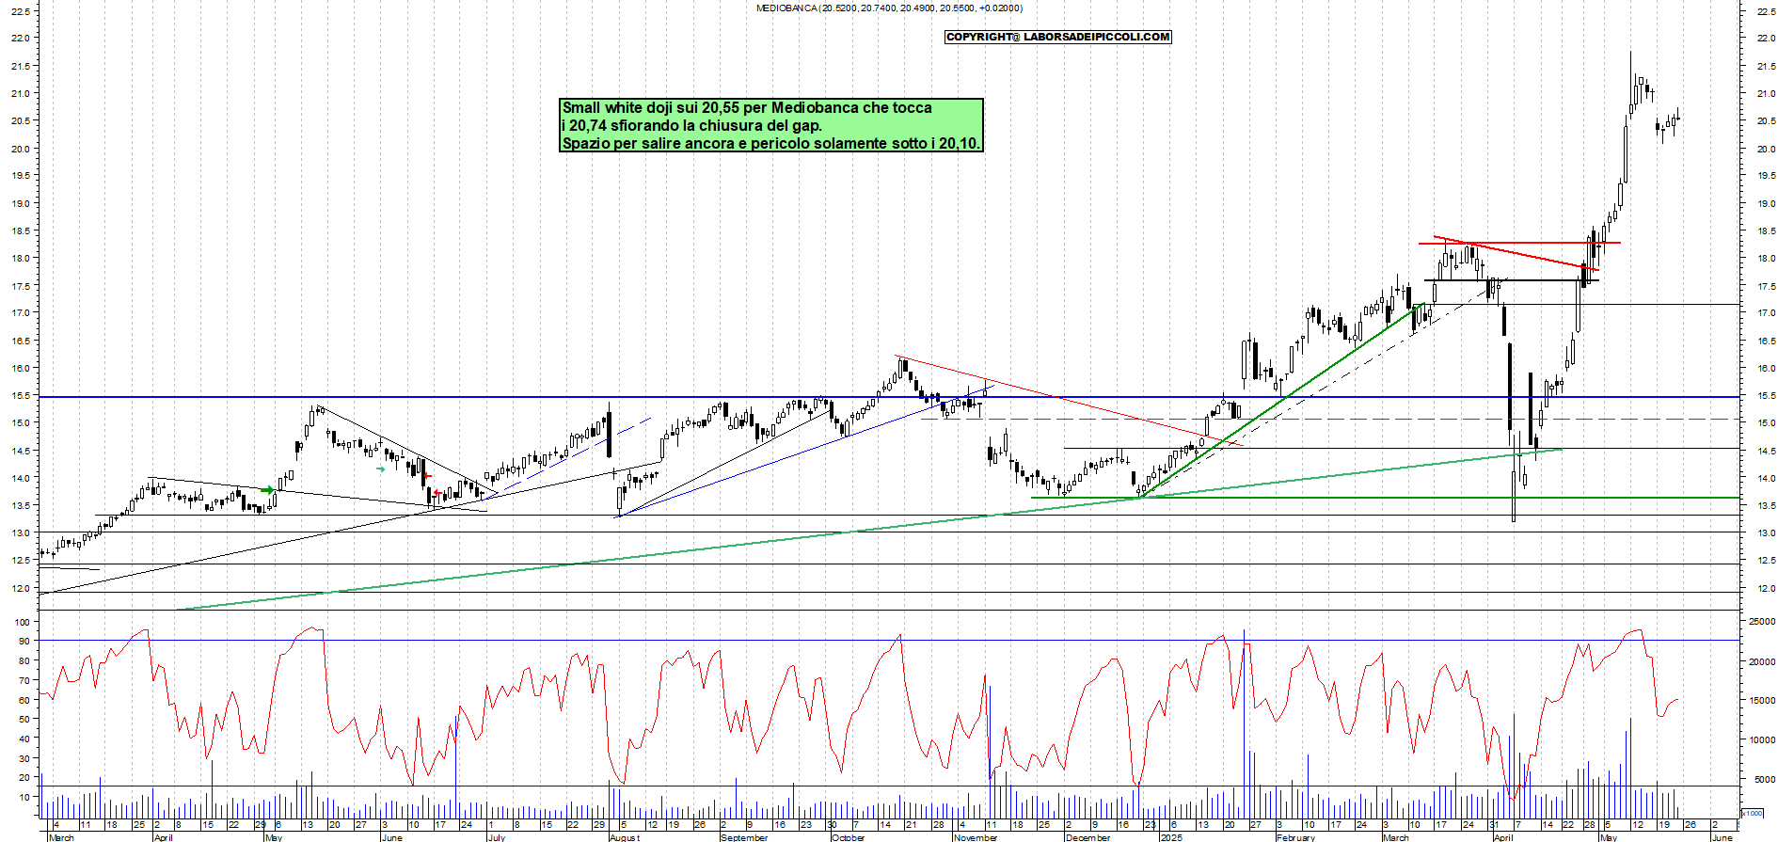Image resolution: width=1778 pixels, height=842 pixels.
Task: Select the 'Small white doji sui 20,55' annotation line
Action: tap(747, 107)
